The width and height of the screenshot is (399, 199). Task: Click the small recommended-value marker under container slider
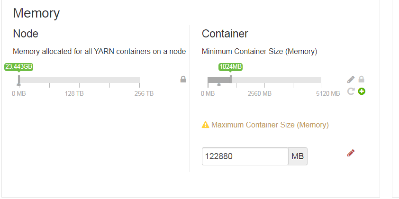pos(218,84)
